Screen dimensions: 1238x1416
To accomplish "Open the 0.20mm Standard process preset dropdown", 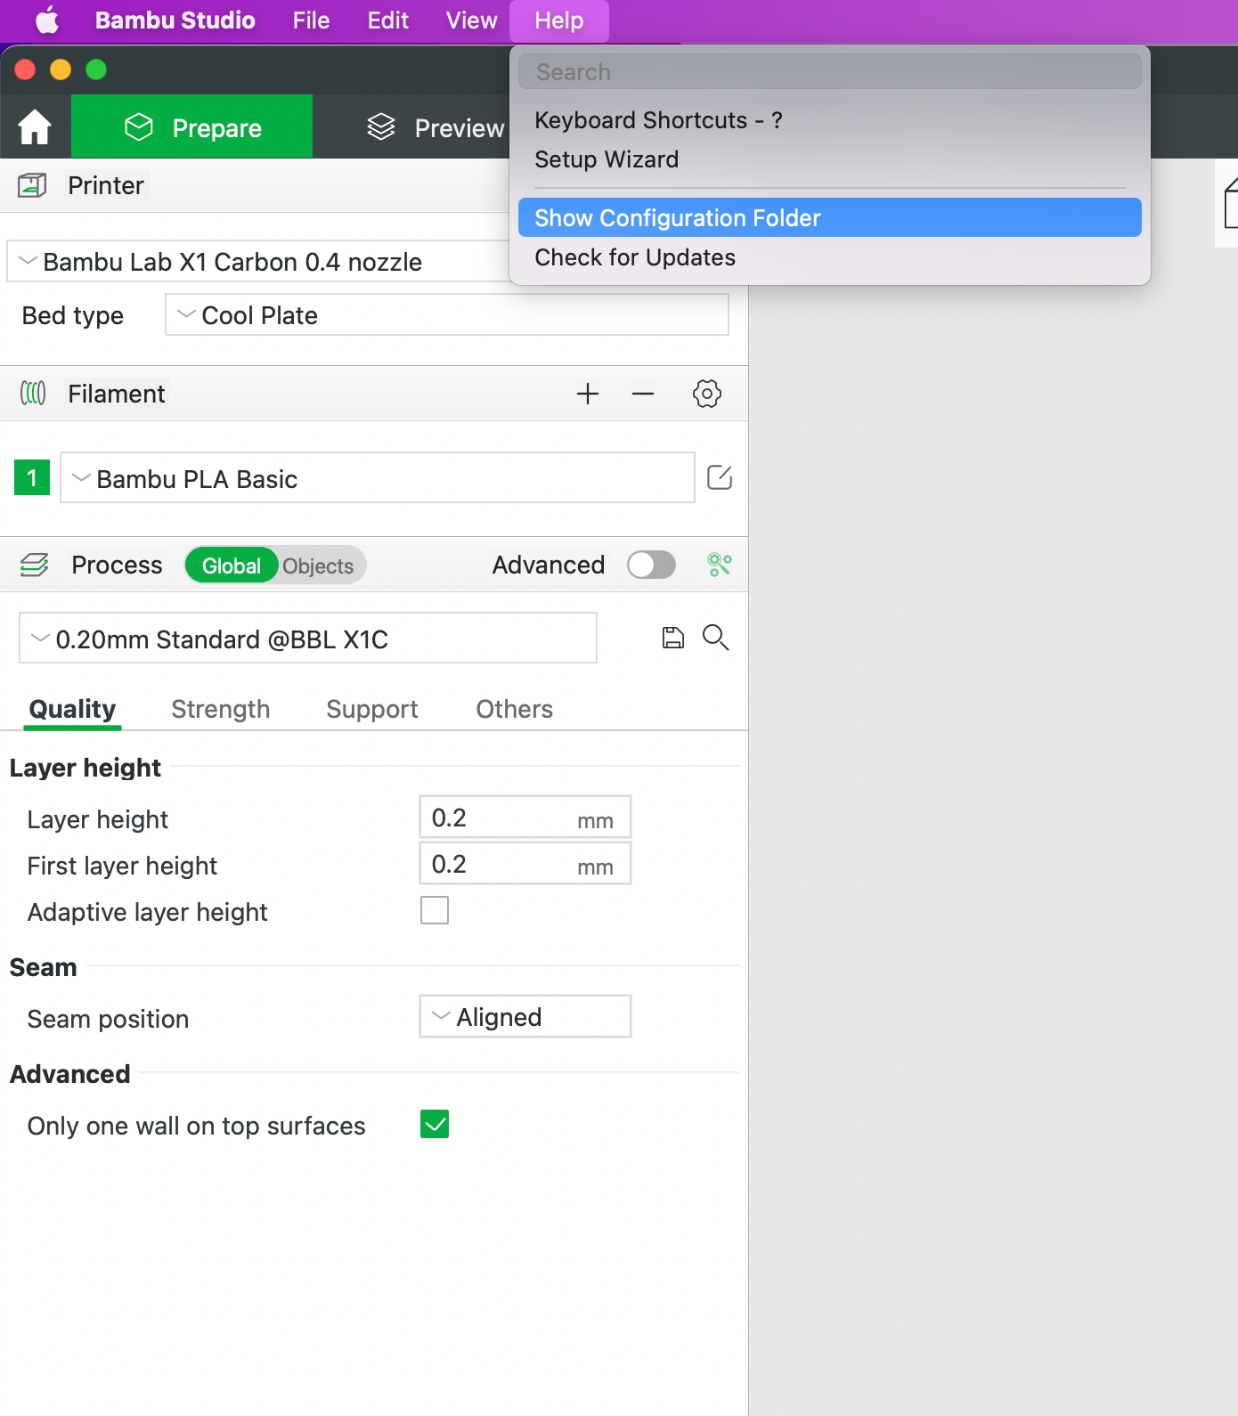I will click(307, 639).
